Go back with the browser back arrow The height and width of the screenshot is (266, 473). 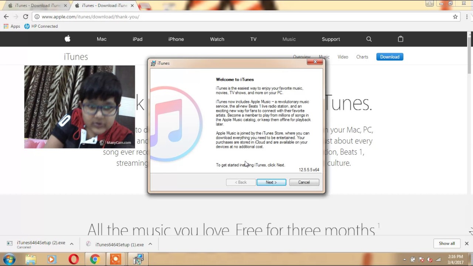[6, 17]
